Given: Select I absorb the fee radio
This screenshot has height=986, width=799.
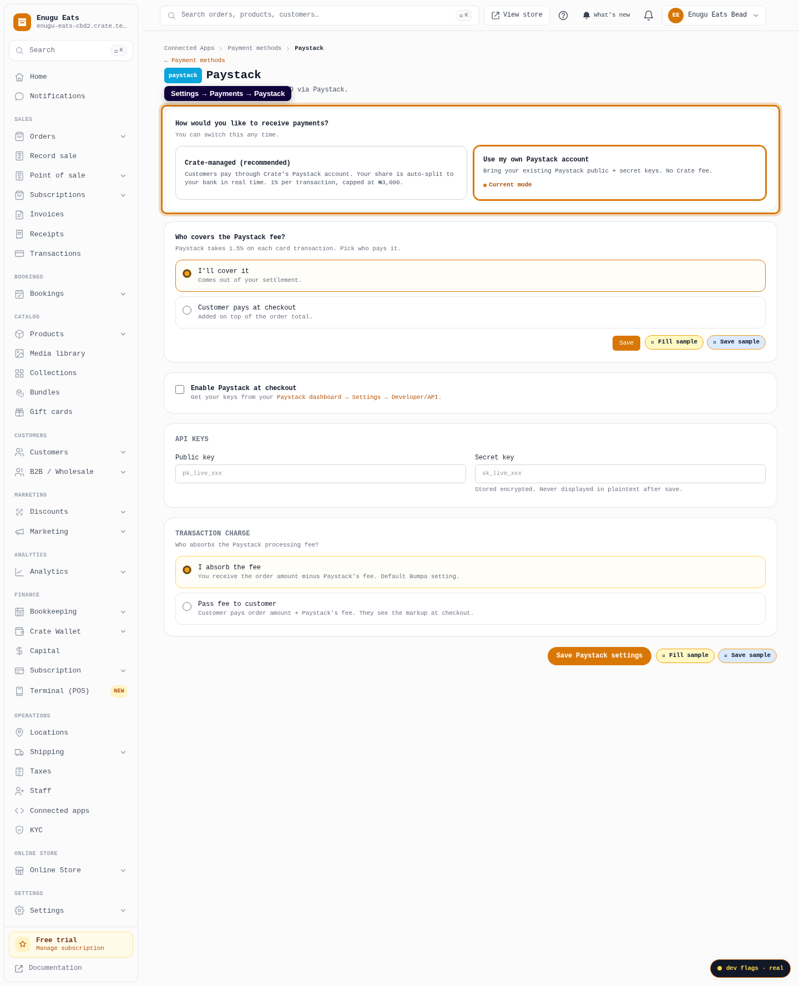Looking at the screenshot, I should click(x=187, y=570).
